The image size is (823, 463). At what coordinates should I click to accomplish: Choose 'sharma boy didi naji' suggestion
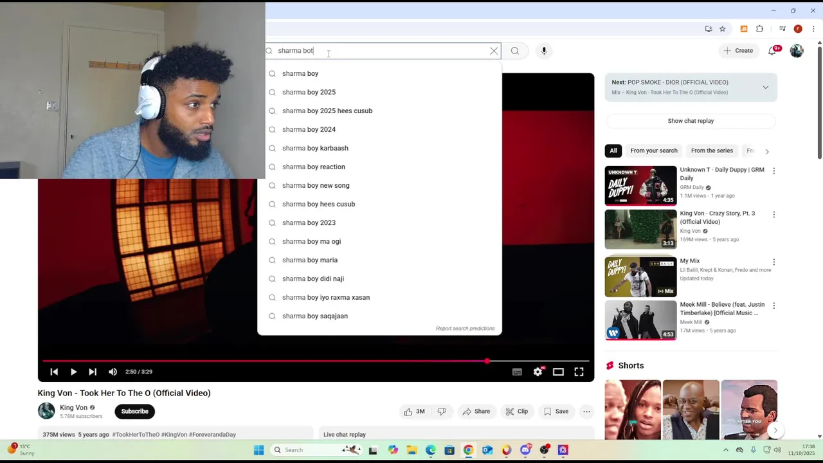click(379, 278)
